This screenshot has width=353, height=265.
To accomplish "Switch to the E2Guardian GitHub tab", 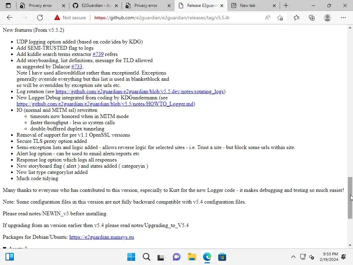I will point(95,6).
